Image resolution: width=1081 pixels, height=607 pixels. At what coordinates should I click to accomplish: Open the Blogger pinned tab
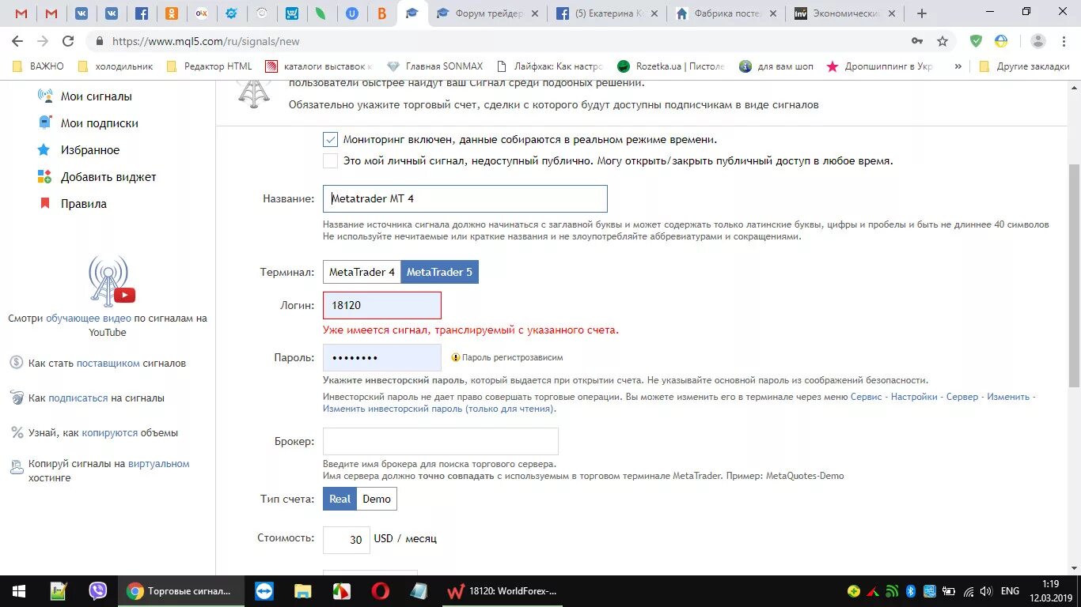point(382,13)
